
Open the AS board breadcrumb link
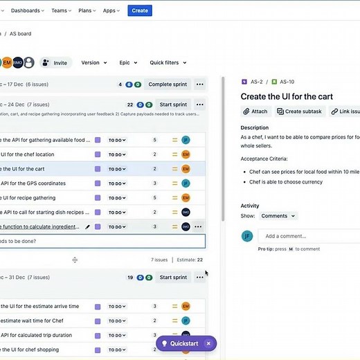(x=20, y=34)
